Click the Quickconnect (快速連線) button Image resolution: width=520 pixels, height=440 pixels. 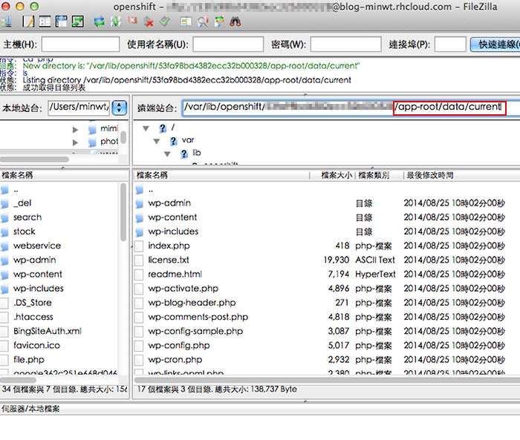[x=495, y=45]
